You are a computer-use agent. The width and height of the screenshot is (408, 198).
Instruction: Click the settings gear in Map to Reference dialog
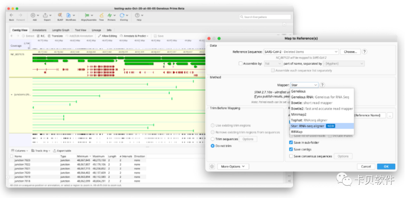tap(212, 167)
